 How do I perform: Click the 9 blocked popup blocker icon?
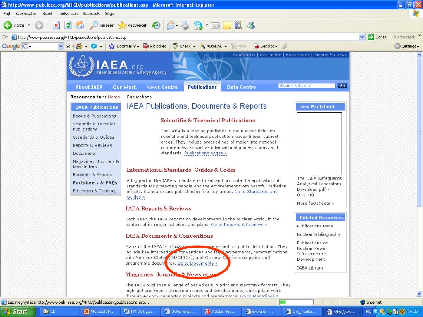(146, 46)
